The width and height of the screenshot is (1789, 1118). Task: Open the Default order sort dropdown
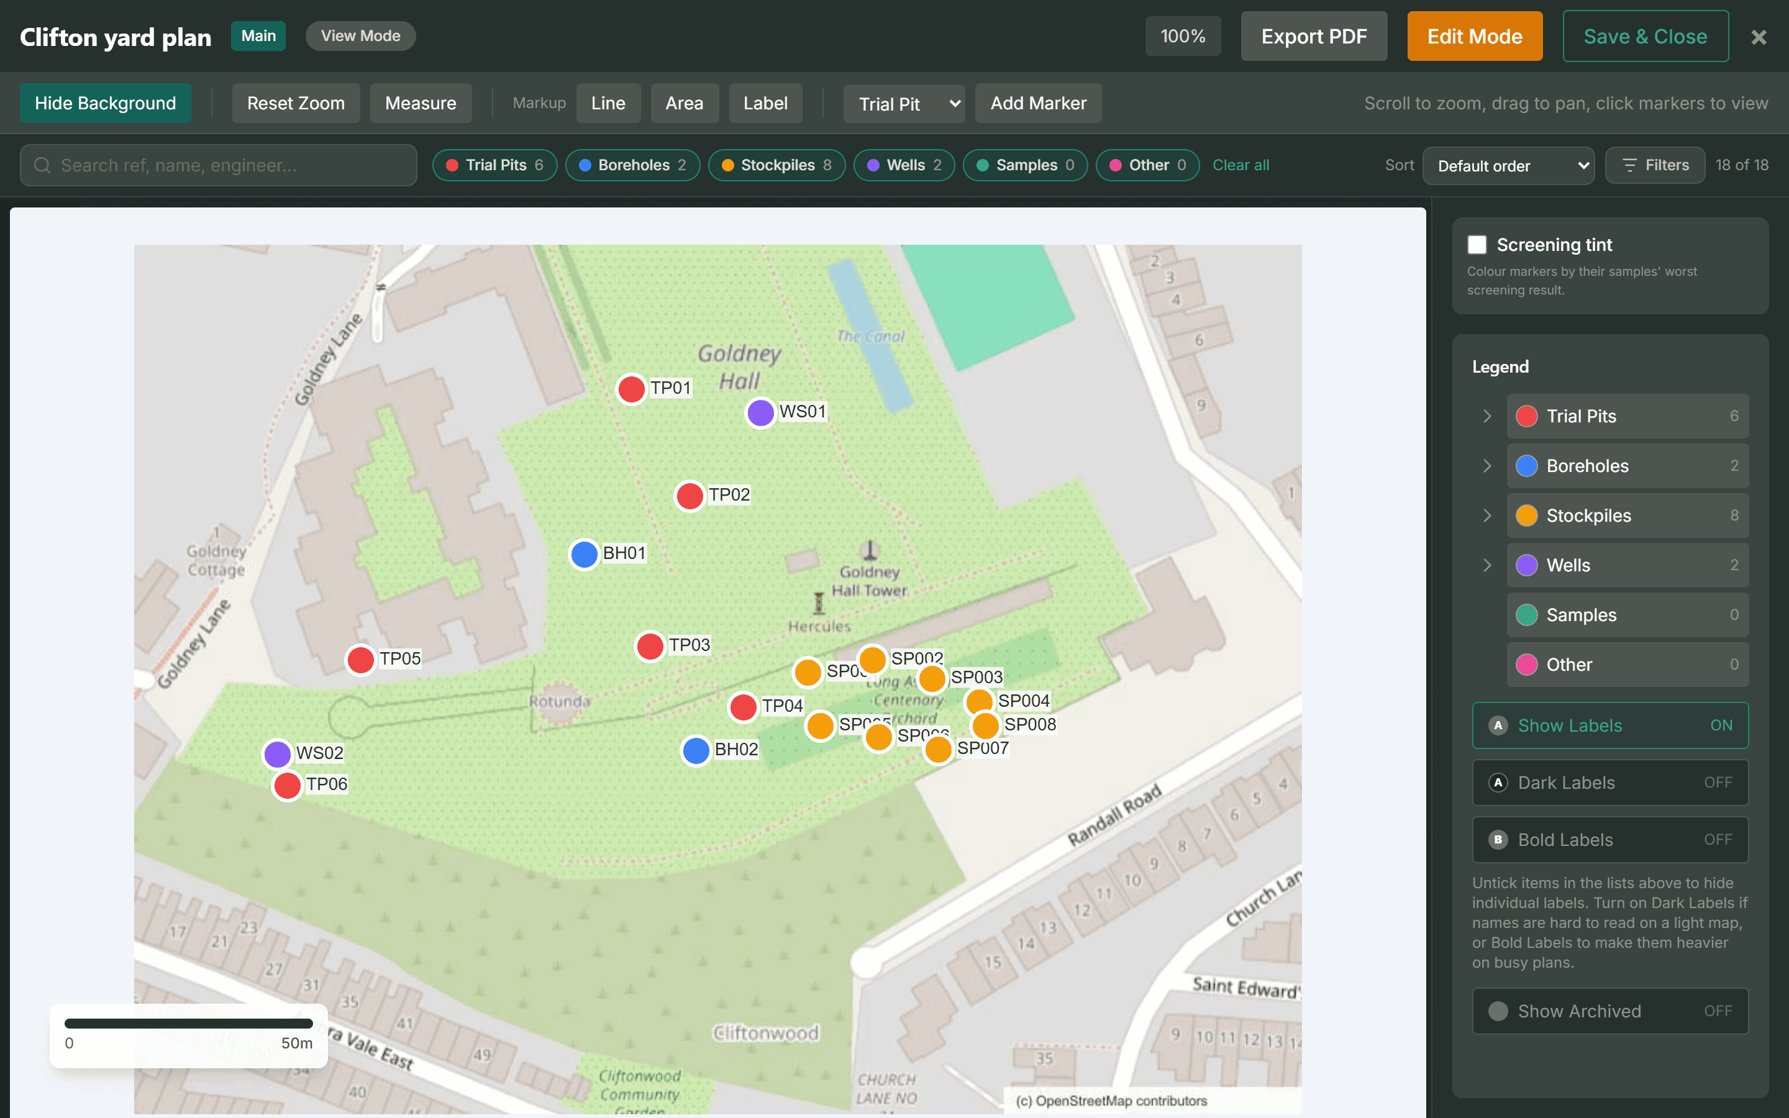(1508, 166)
